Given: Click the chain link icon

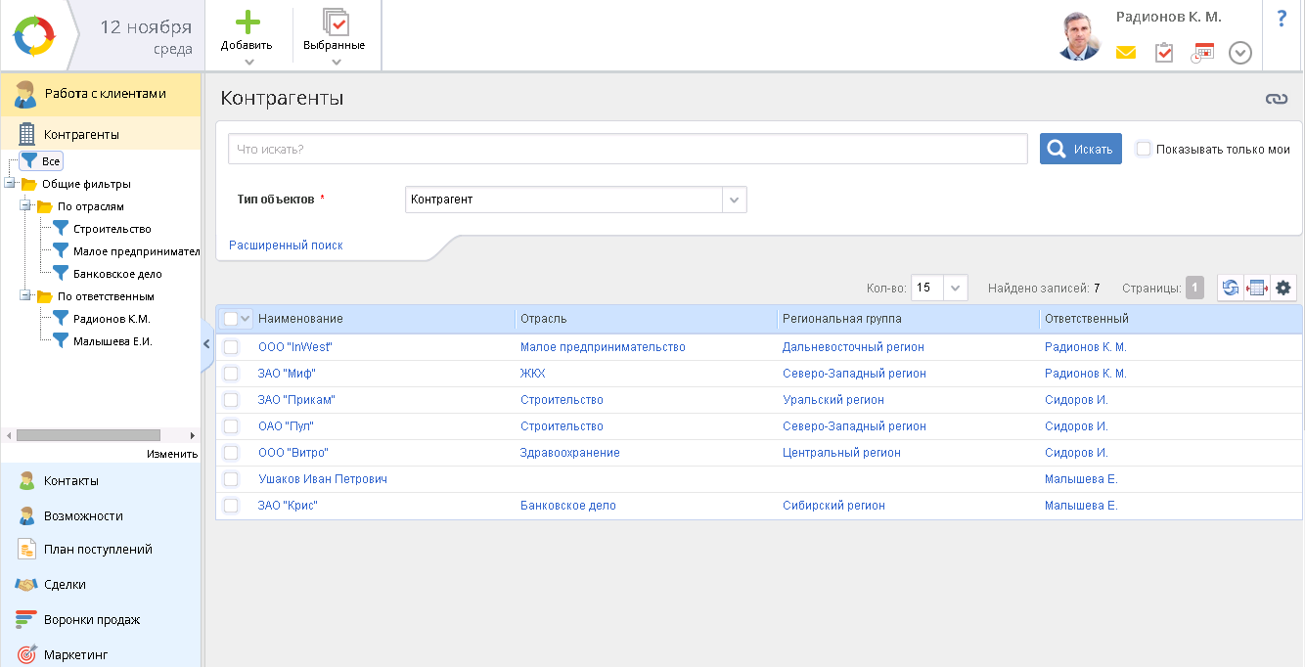Looking at the screenshot, I should [1277, 99].
